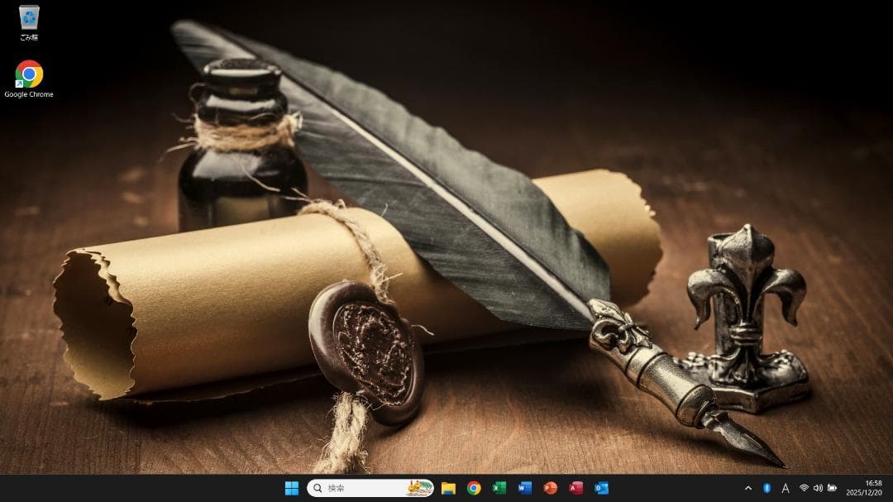Open Excel from the taskbar
Viewport: 893px width, 502px height.
pyautogui.click(x=499, y=488)
